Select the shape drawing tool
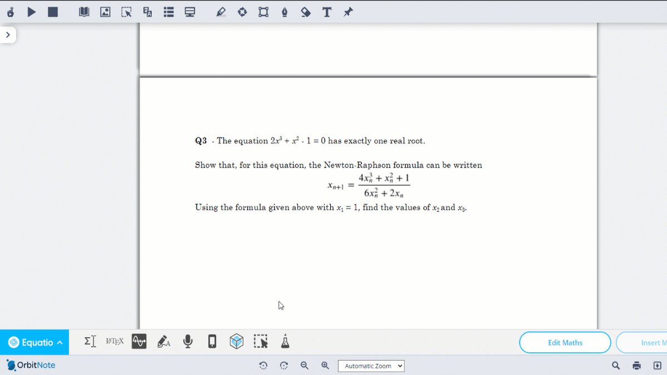This screenshot has height=375, width=667. point(263,12)
